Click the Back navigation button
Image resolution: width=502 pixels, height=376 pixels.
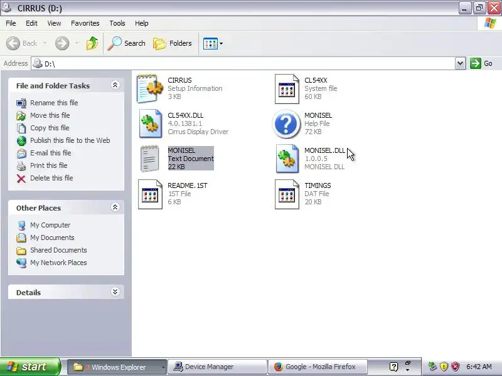tap(21, 43)
